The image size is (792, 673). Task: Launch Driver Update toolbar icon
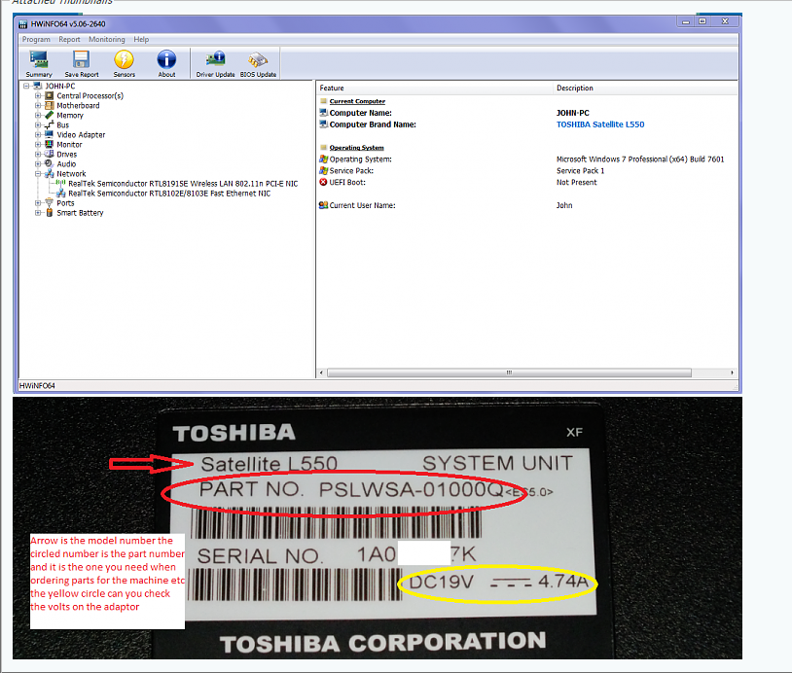[x=215, y=63]
